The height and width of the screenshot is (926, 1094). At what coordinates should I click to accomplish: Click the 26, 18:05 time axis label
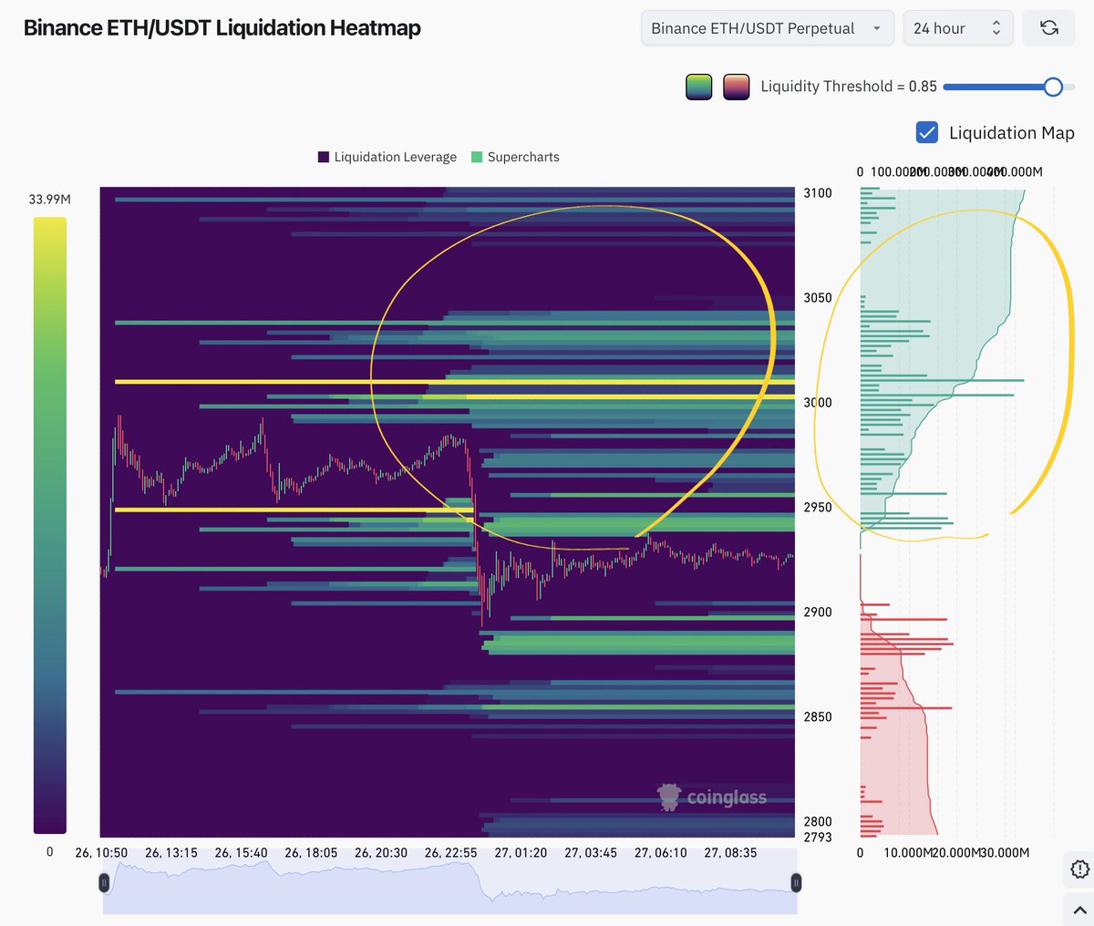311,853
